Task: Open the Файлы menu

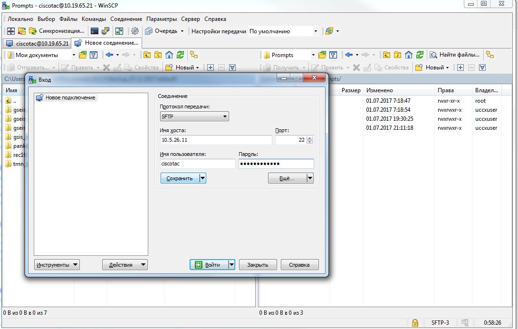Action: (x=68, y=19)
